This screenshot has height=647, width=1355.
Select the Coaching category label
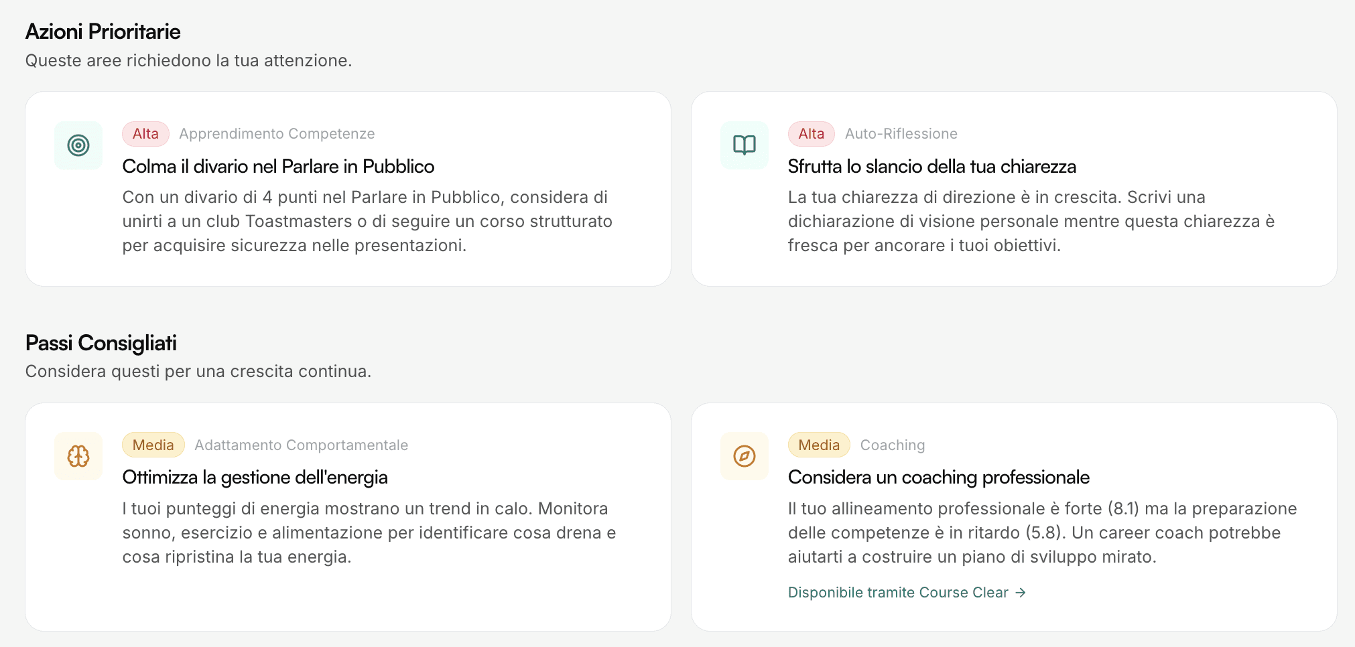coord(892,444)
